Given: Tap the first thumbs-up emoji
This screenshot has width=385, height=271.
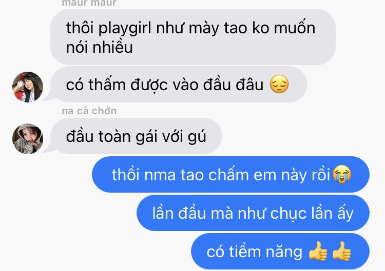Looking at the screenshot, I should click(318, 251).
